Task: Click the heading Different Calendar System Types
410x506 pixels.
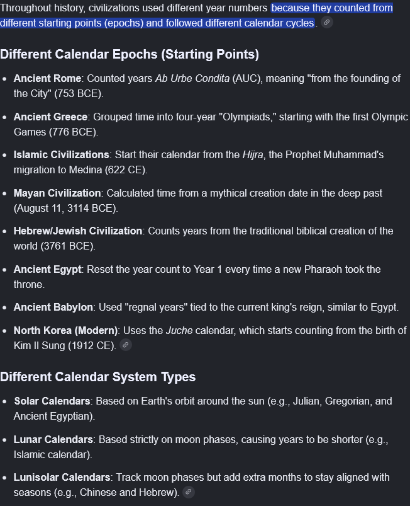Action: [x=98, y=377]
